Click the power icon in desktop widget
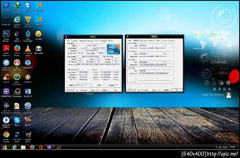 (x=229, y=89)
